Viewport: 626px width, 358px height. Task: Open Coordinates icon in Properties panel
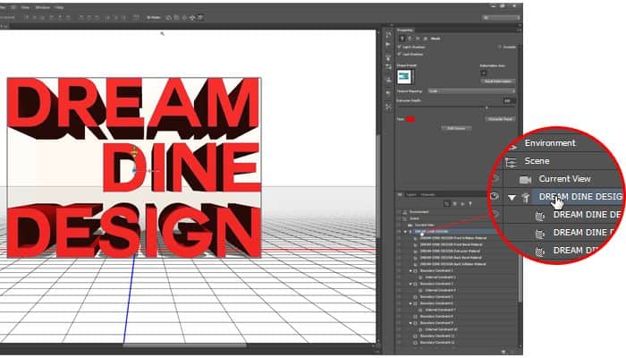click(426, 38)
